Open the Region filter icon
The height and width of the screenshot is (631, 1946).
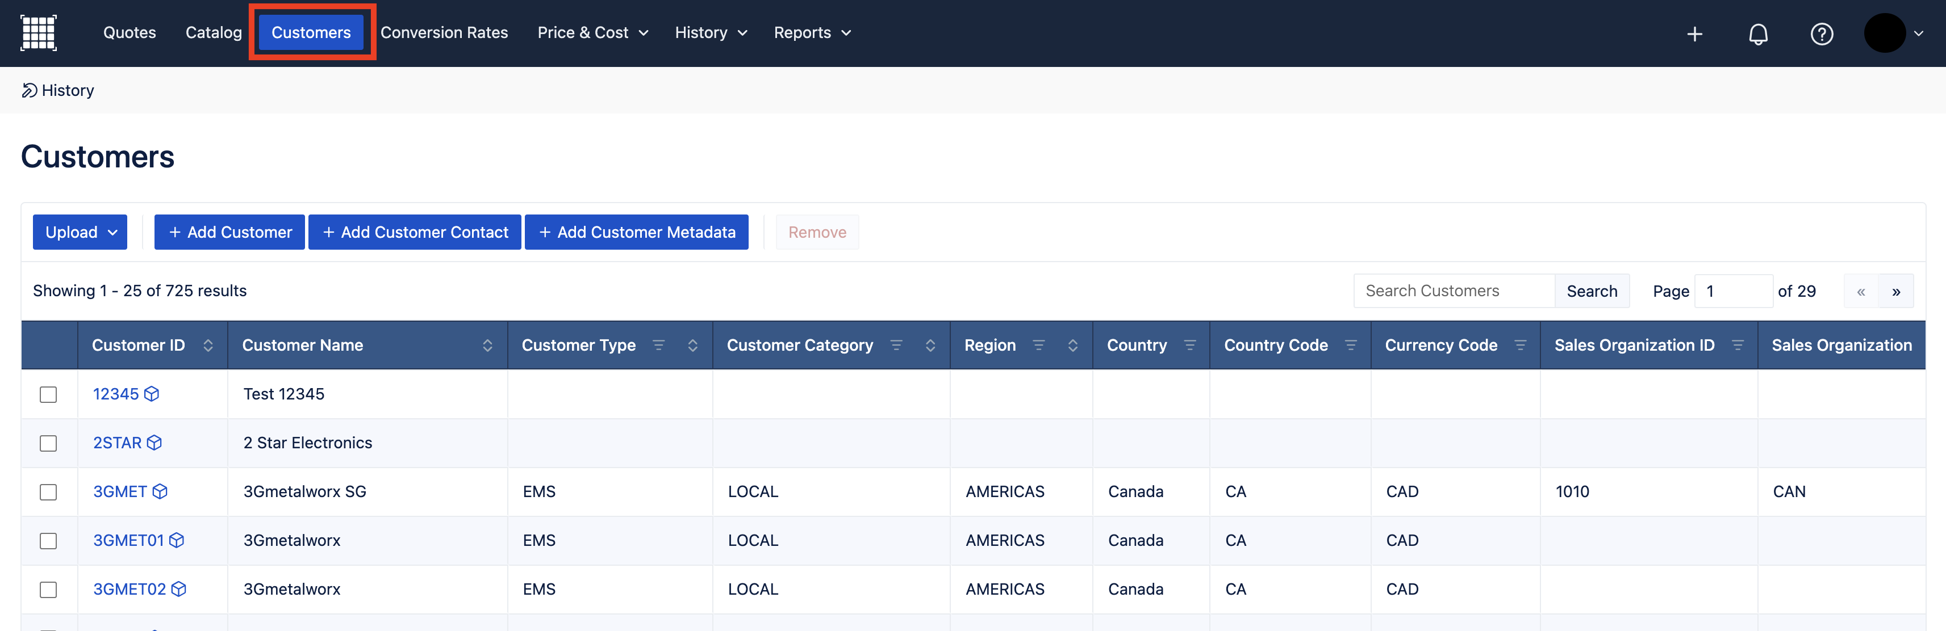click(1039, 345)
